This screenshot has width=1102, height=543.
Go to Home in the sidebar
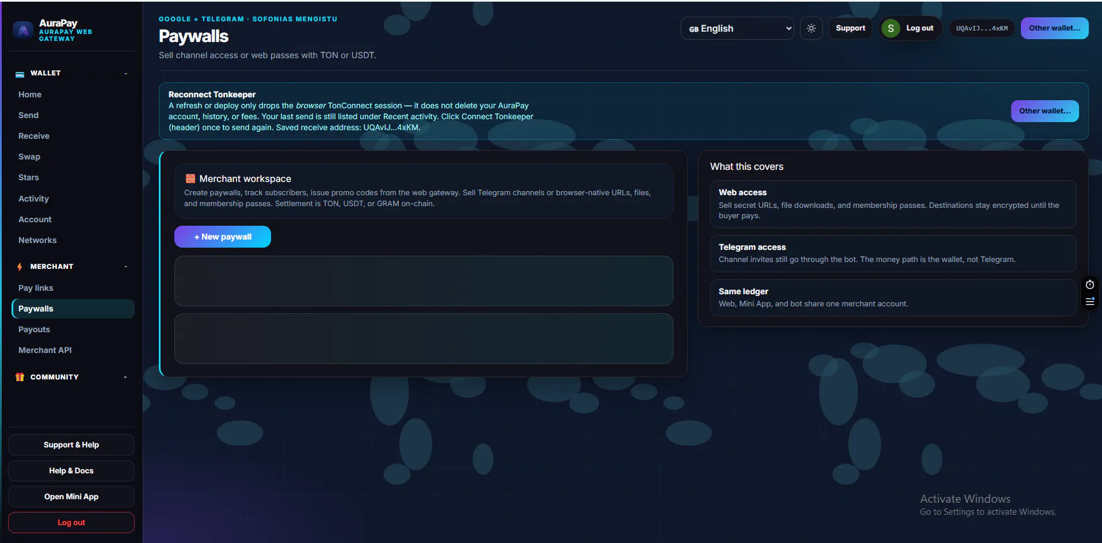tap(30, 94)
